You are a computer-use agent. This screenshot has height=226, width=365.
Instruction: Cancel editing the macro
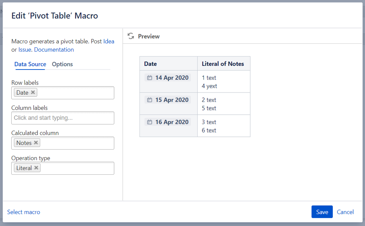(x=345, y=212)
